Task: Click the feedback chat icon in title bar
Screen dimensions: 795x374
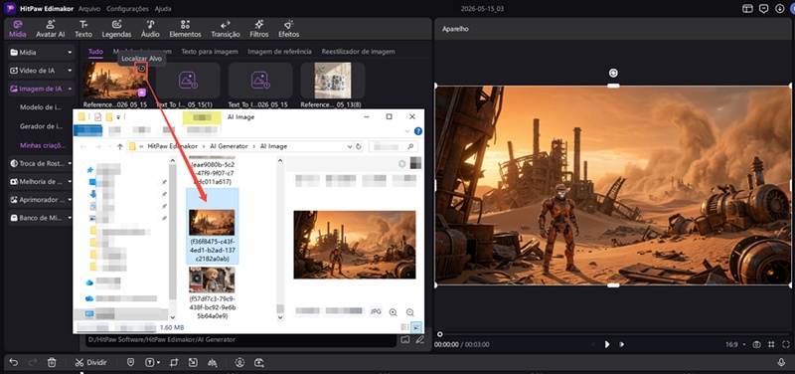Action: (763, 9)
